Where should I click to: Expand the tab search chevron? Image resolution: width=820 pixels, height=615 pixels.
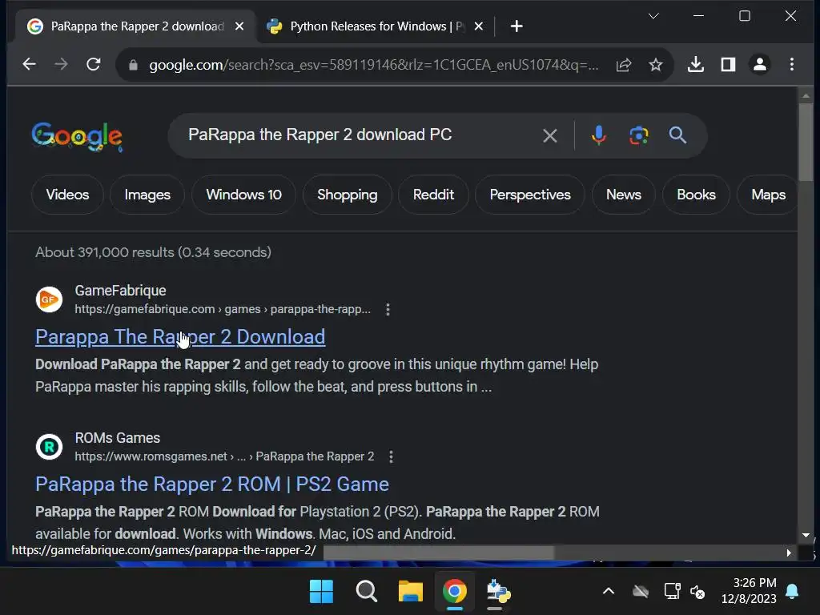653,16
